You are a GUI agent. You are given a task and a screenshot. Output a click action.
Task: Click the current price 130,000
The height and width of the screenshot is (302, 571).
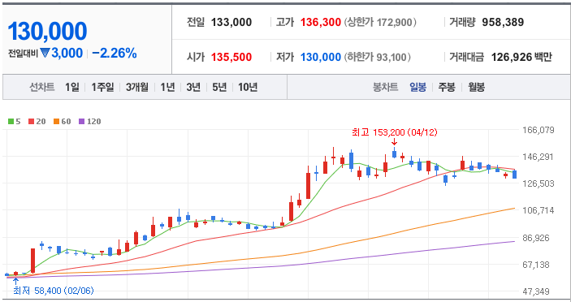(47, 32)
